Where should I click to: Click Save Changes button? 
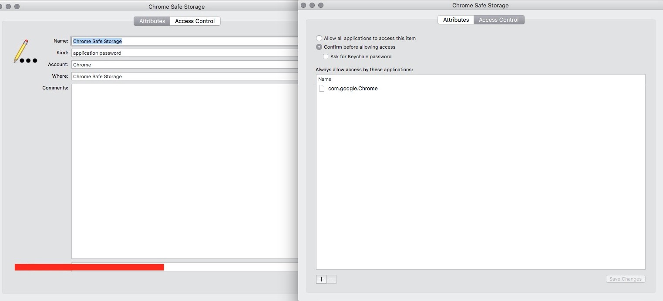(x=626, y=279)
